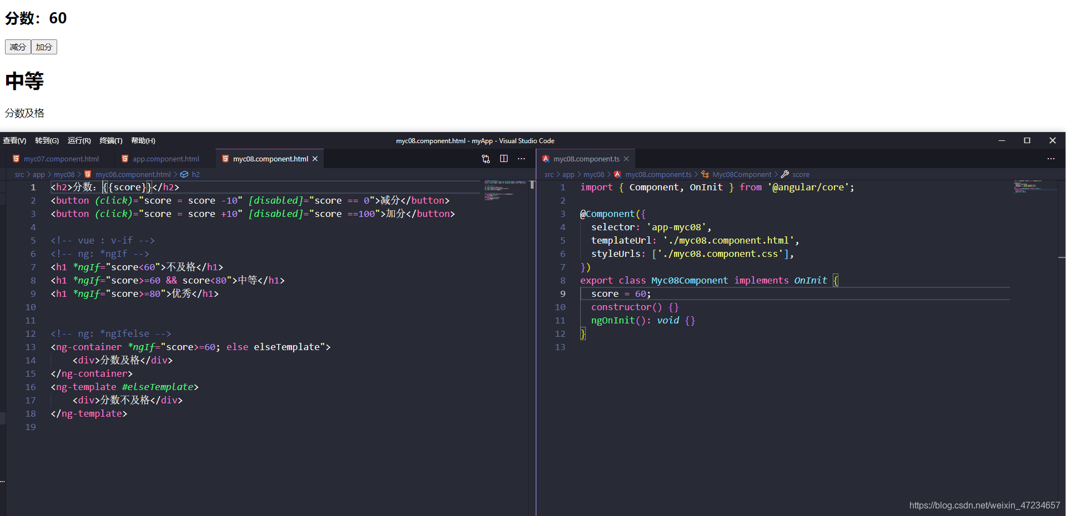This screenshot has height=516, width=1066.
Task: Click '#elseTemplate' in ng-template line
Action: click(158, 387)
